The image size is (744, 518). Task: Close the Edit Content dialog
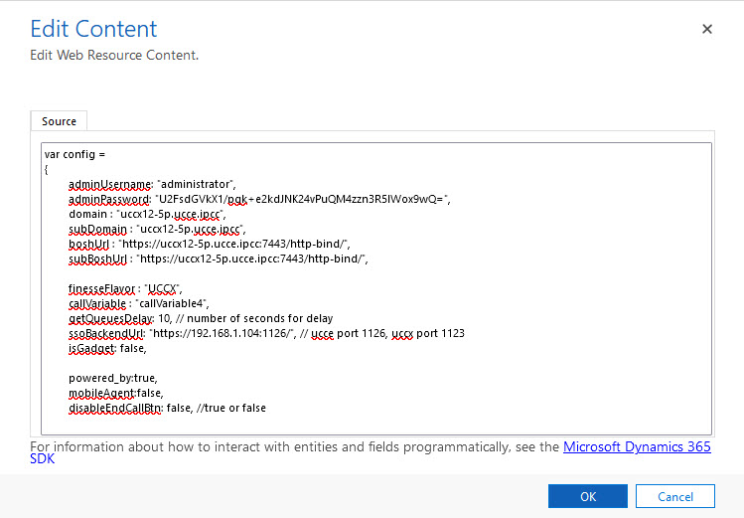point(707,30)
